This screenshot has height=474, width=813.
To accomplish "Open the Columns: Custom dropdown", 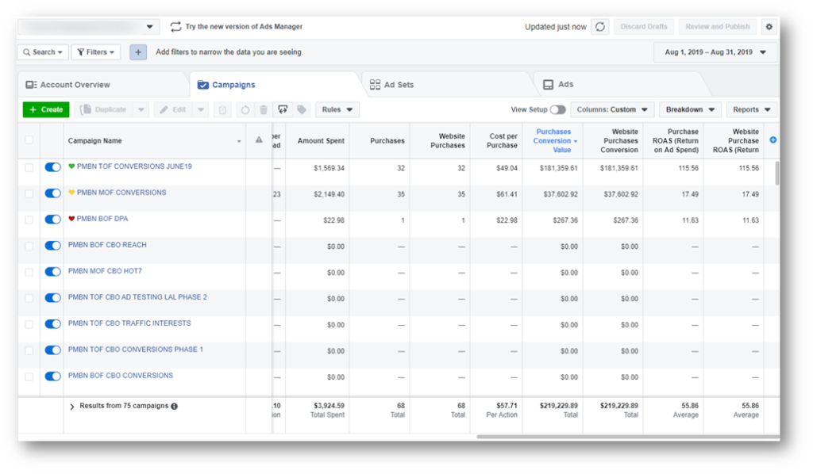I will click(x=612, y=109).
